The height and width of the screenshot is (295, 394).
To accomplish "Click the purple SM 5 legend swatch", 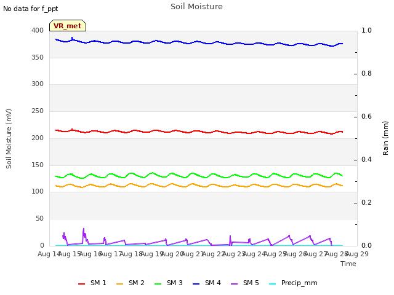I will [x=235, y=284].
